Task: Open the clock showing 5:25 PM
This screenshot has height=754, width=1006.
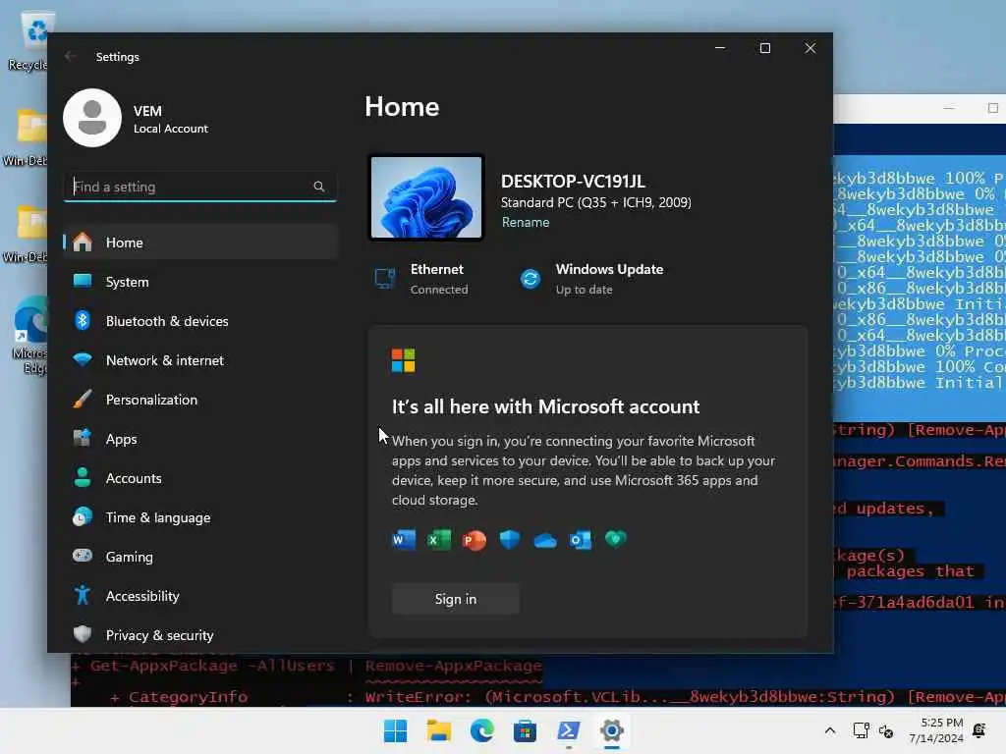Action: click(936, 730)
